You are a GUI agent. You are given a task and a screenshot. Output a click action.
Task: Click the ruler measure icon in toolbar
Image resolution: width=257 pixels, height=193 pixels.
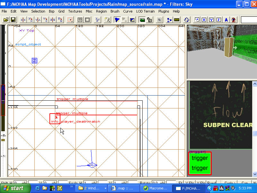coord(177,20)
